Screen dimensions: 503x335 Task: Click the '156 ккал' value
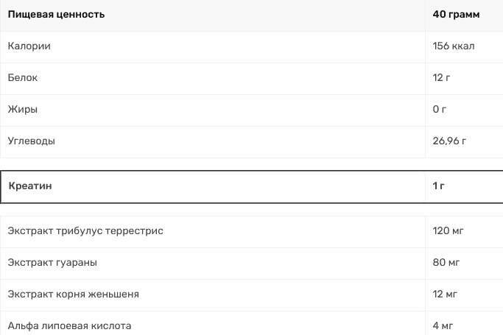point(453,46)
